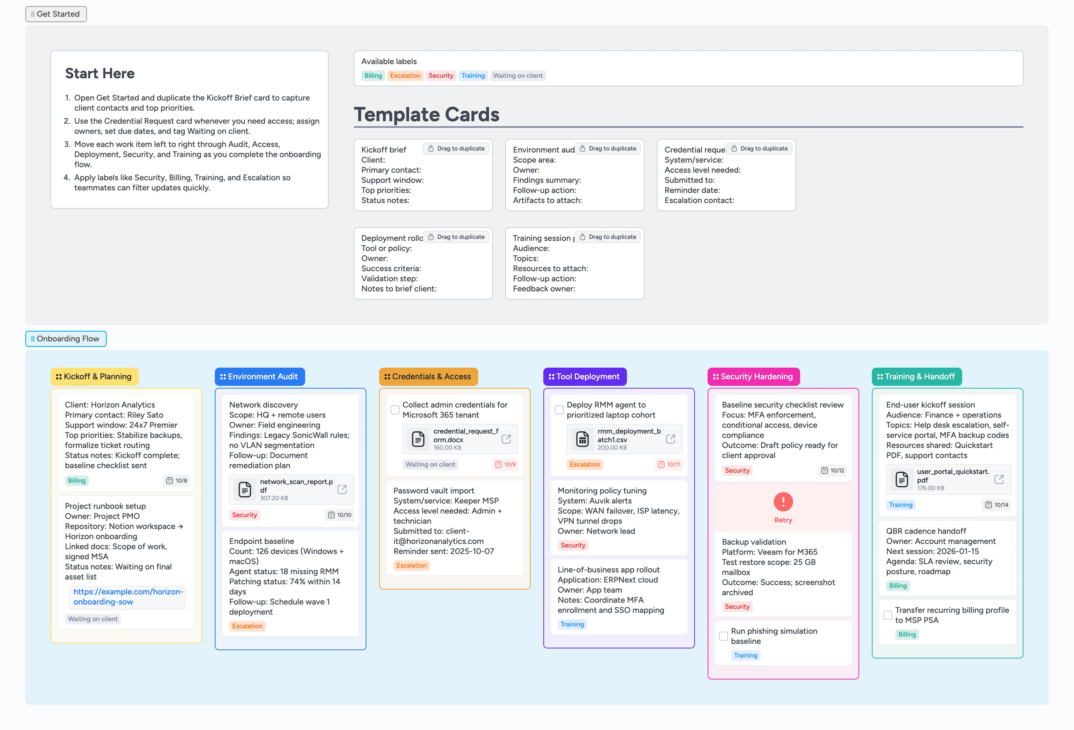Click the calendar icon beside the 10/8 date
Image resolution: width=1074 pixels, height=730 pixels.
168,480
